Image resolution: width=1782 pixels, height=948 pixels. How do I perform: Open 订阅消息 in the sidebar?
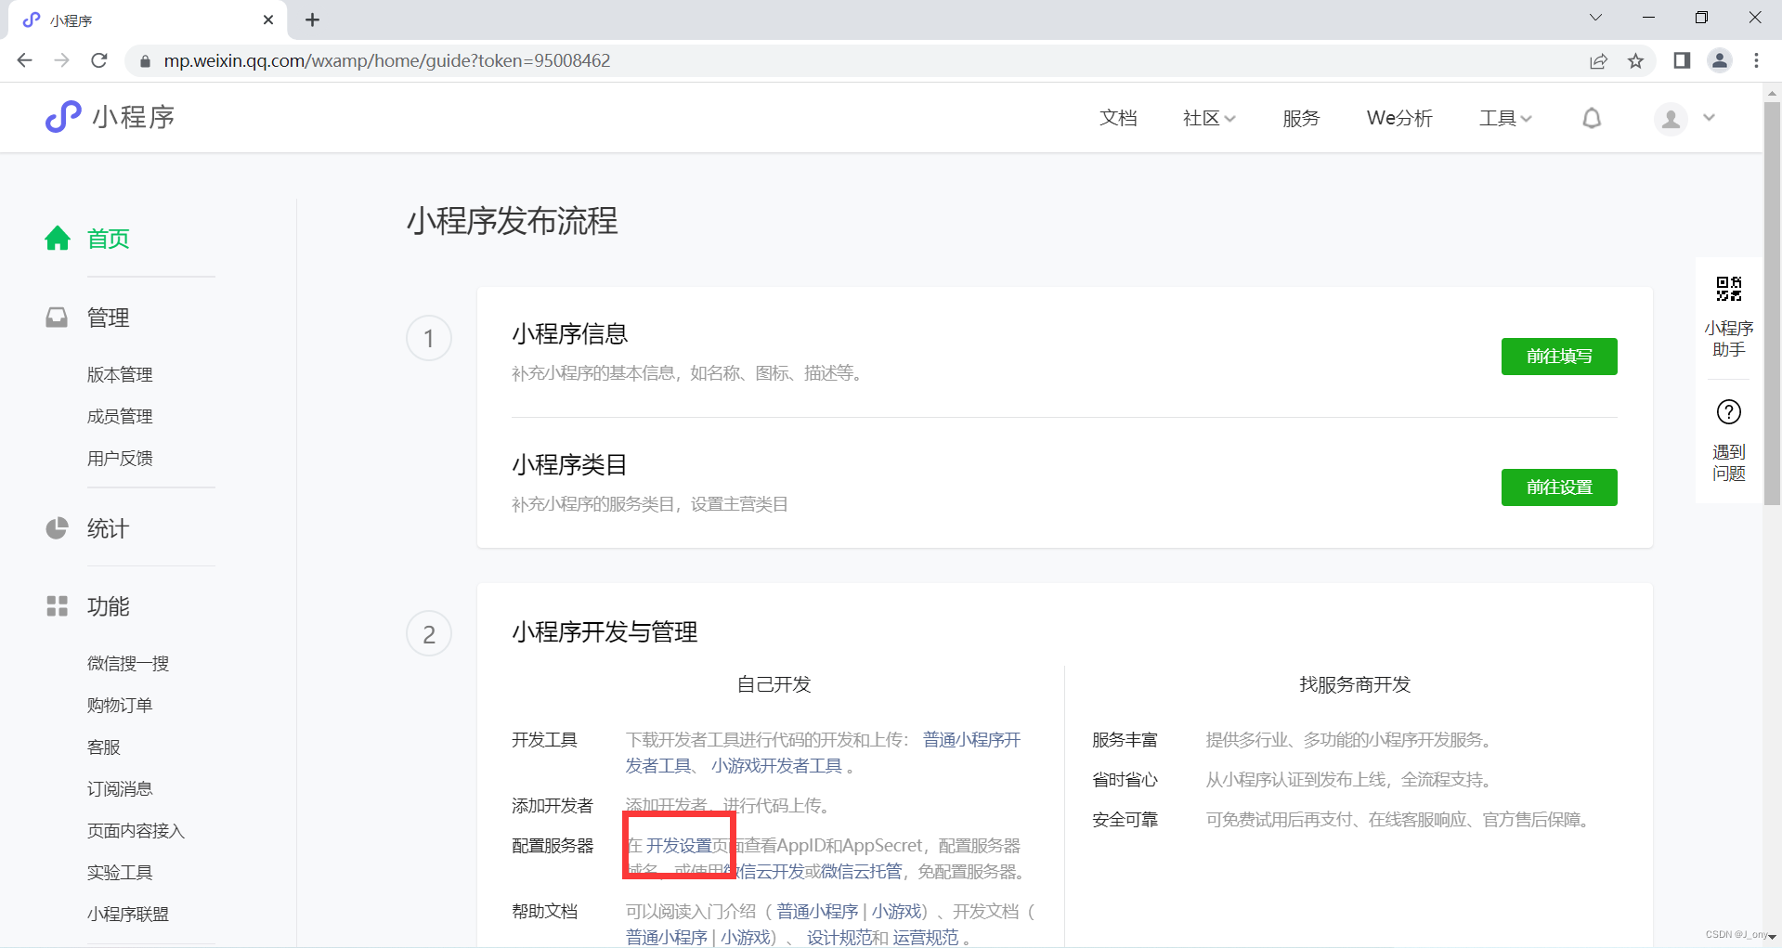tap(120, 788)
